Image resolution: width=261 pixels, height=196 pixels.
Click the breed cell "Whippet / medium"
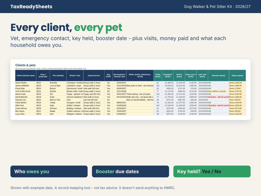(75, 114)
